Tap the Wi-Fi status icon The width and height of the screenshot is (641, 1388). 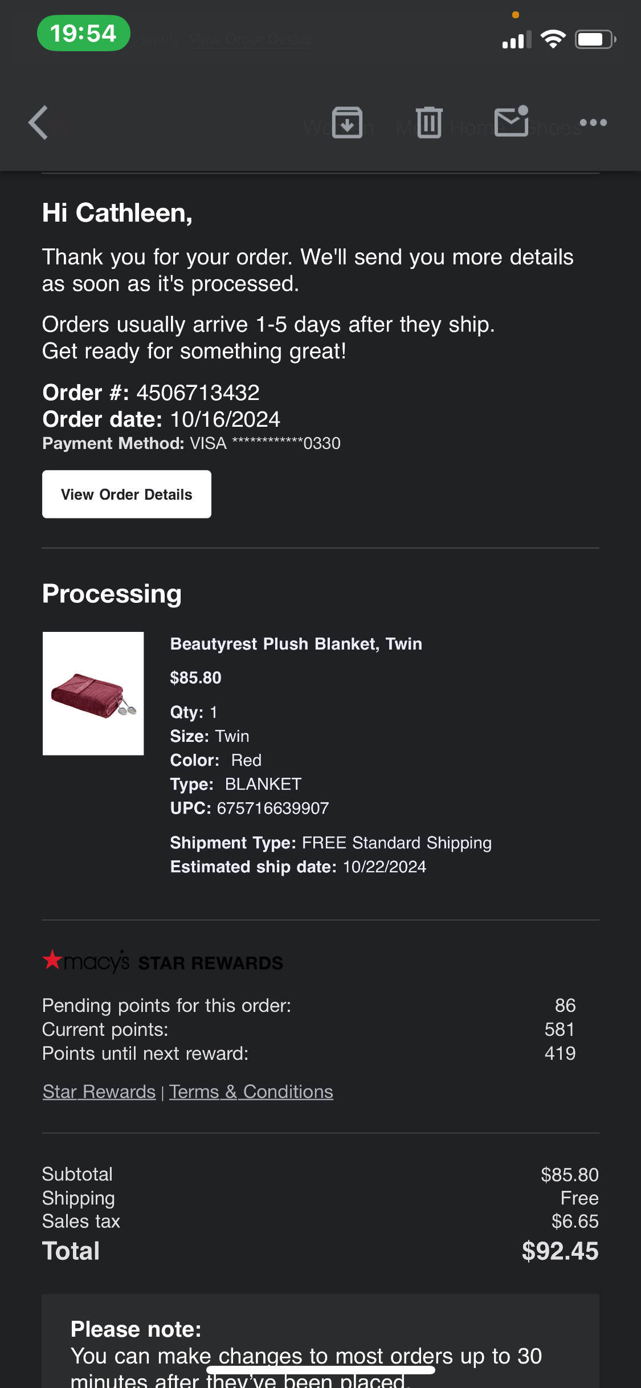click(553, 39)
